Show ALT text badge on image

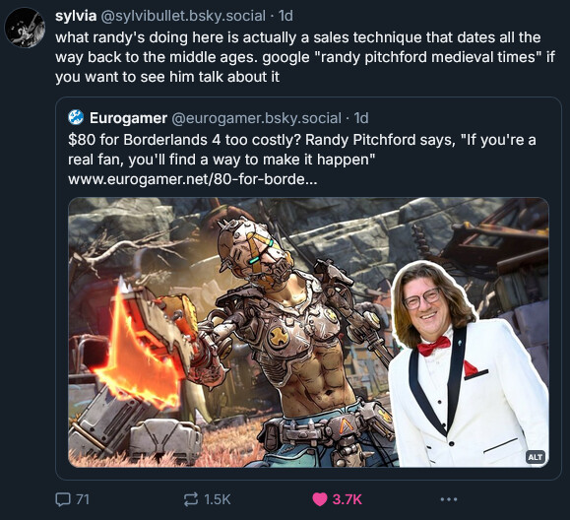point(536,457)
